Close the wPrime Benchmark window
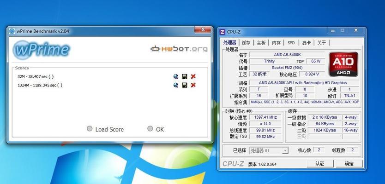385x184 pixels. (203, 29)
